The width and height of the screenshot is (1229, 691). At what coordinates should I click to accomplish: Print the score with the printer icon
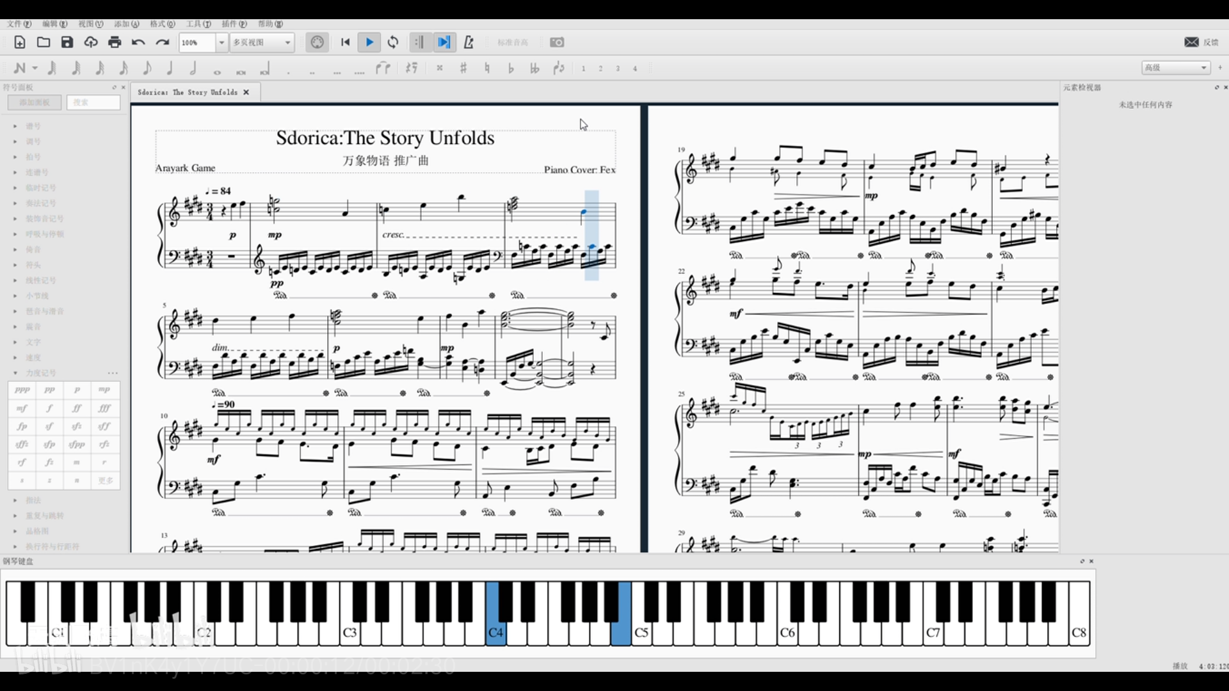[115, 42]
